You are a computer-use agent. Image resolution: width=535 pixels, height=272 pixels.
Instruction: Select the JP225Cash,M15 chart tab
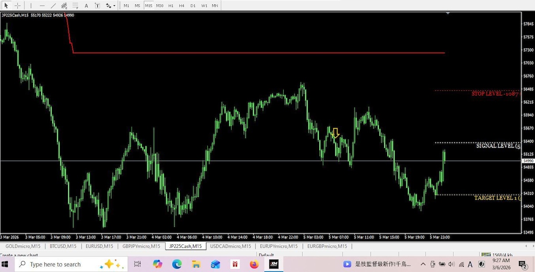(185, 246)
